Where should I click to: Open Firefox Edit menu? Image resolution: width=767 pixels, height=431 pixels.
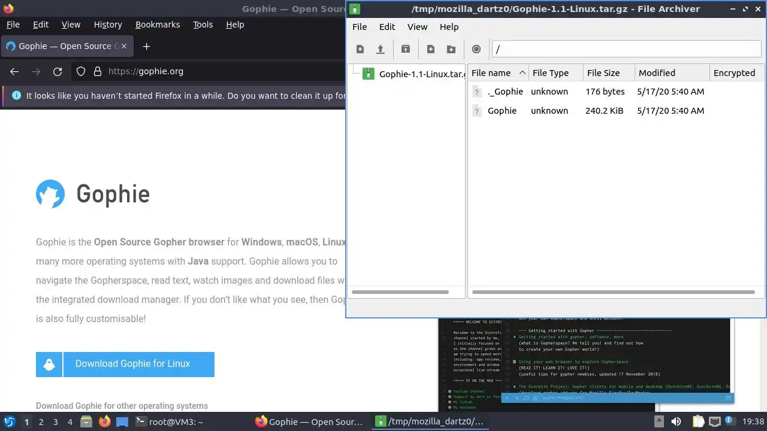(41, 25)
